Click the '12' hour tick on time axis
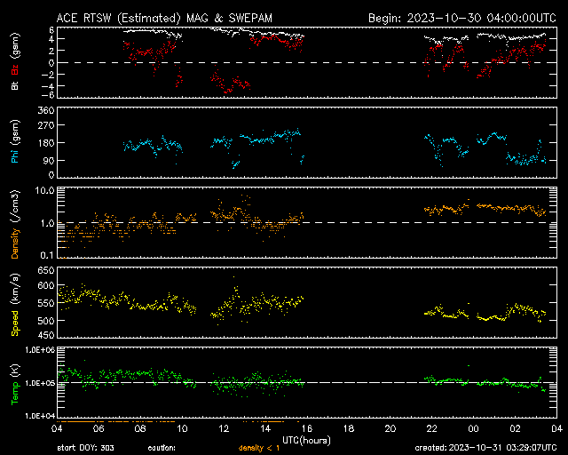 click(224, 428)
